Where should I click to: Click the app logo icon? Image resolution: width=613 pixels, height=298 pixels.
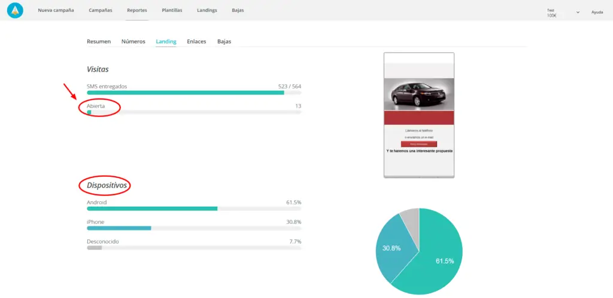[15, 10]
